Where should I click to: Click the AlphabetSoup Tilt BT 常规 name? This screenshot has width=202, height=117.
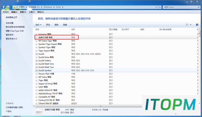[50, 94]
